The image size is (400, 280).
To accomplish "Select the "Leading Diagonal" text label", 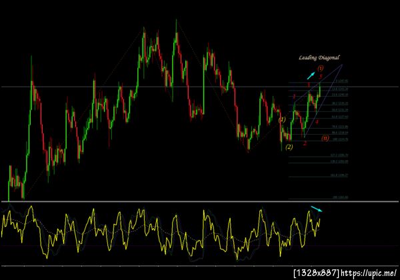I will (x=319, y=58).
